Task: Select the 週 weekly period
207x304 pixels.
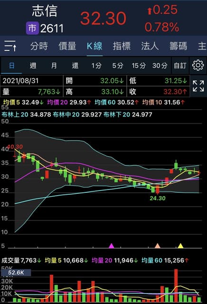Action: [x=33, y=66]
